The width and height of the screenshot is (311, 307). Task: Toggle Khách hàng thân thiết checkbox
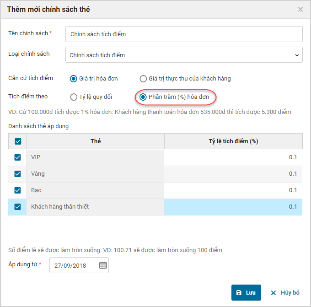click(x=18, y=207)
